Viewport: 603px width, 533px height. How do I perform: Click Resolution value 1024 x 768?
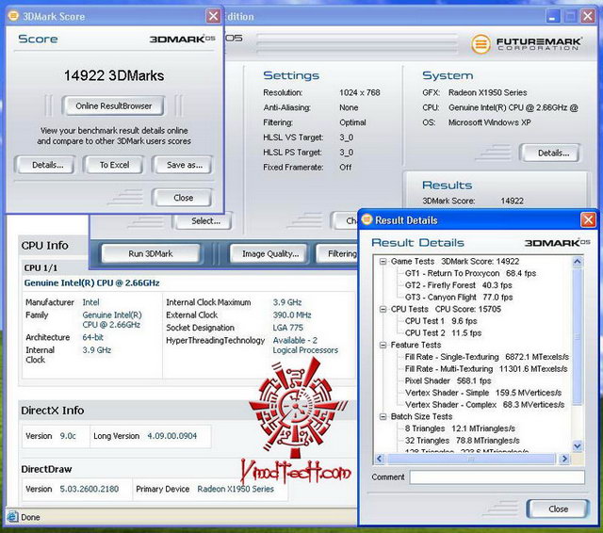pos(360,92)
